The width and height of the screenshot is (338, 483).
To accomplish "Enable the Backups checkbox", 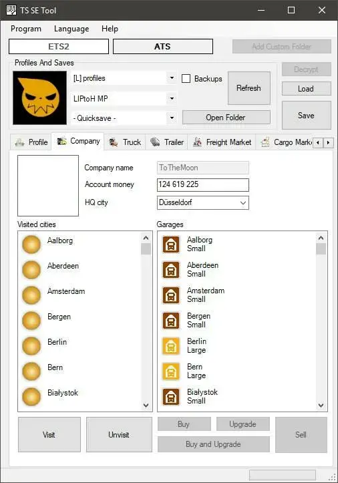I will (x=186, y=79).
